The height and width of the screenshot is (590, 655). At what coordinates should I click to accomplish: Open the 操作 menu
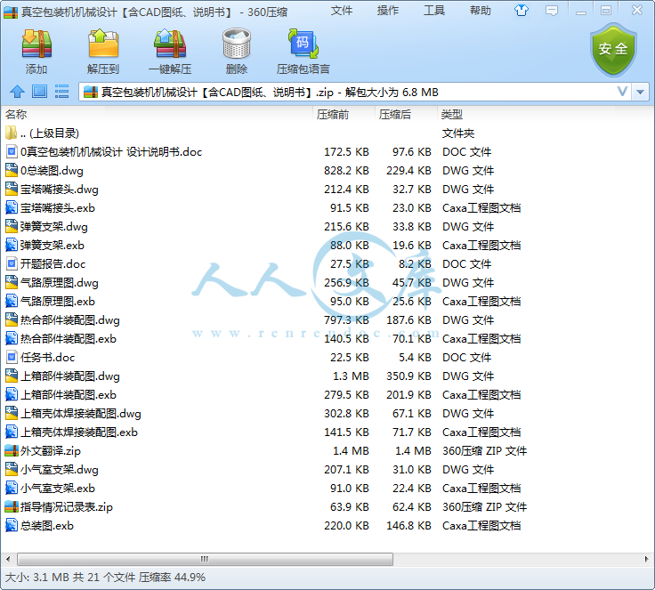388,11
